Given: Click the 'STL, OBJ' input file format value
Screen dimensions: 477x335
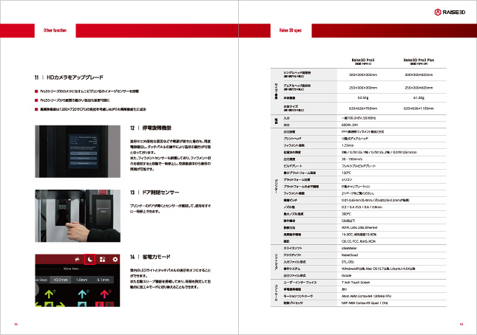Looking at the screenshot, I should tap(348, 262).
